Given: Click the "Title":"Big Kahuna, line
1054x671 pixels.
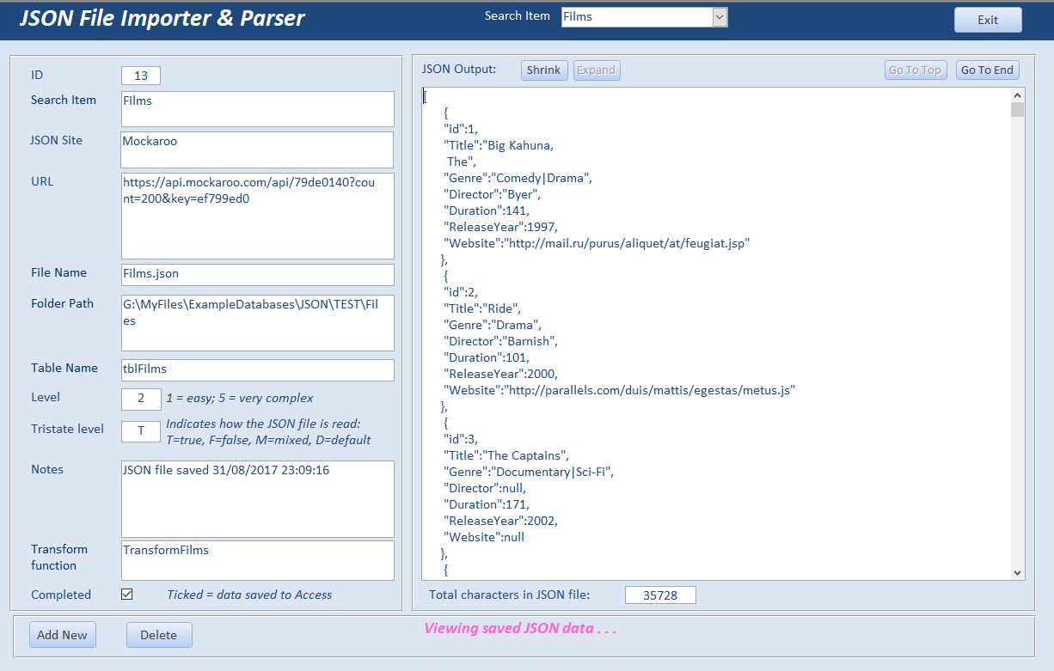Looking at the screenshot, I should pyautogui.click(x=499, y=145).
